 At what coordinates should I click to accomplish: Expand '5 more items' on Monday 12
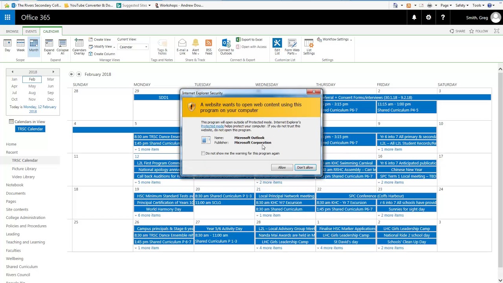[148, 182]
